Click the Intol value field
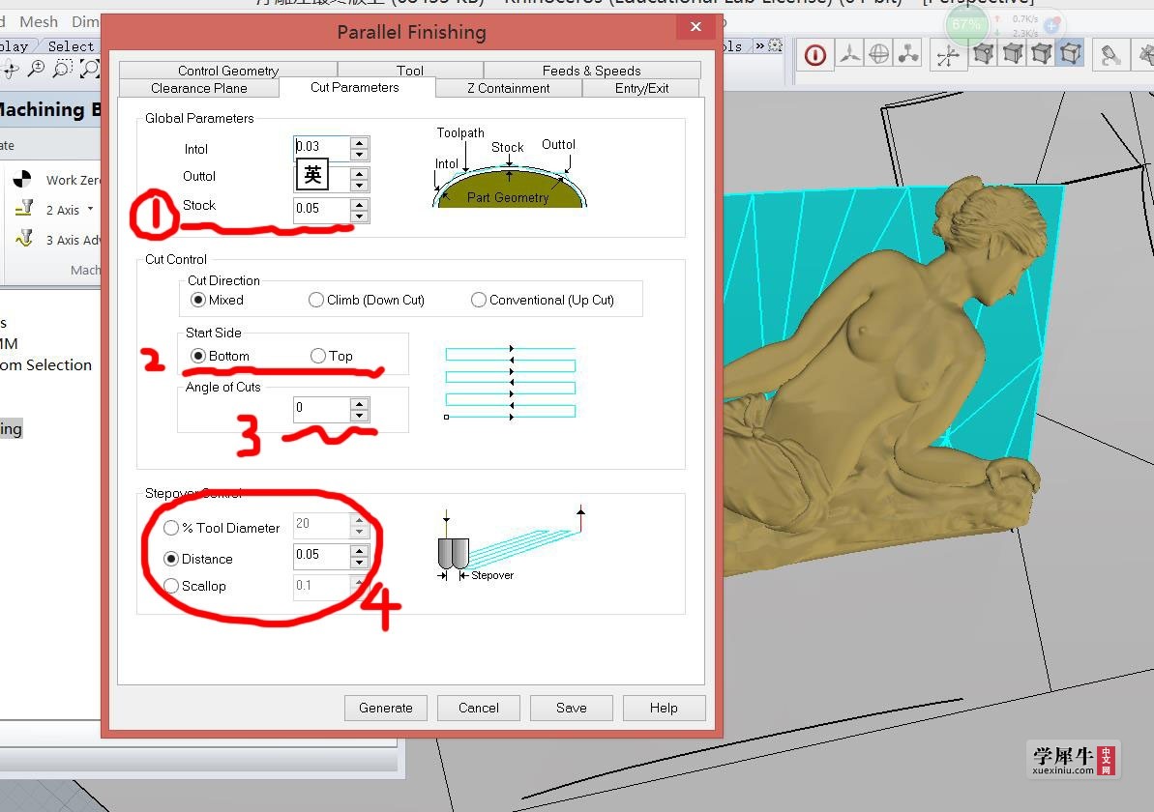Screen dimensions: 1154x812 321,147
